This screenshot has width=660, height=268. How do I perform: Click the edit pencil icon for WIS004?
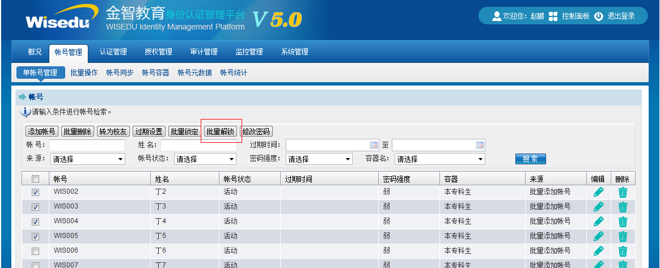[598, 222]
